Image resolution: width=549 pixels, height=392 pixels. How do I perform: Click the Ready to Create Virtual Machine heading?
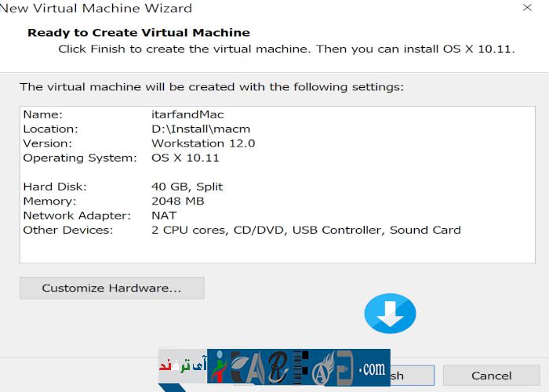pos(138,33)
